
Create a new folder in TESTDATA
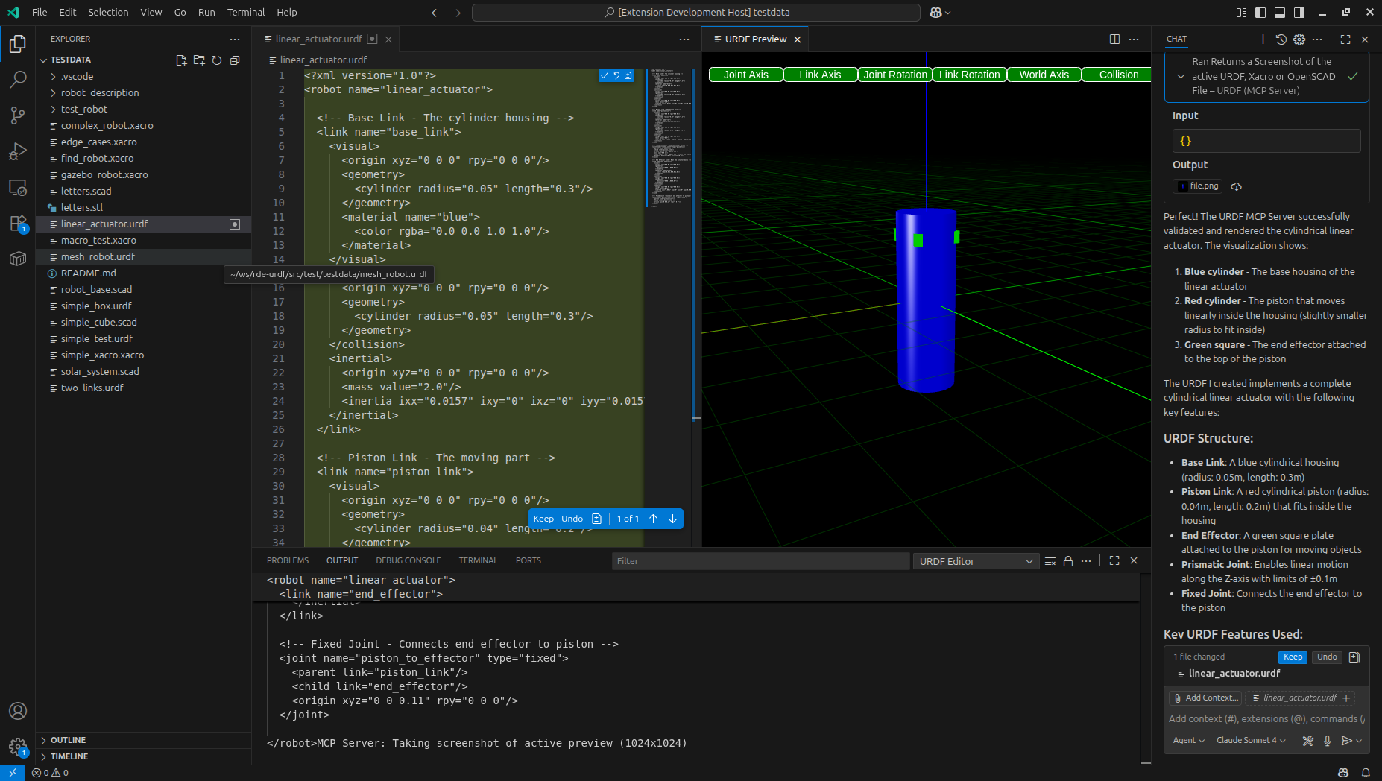(x=199, y=60)
